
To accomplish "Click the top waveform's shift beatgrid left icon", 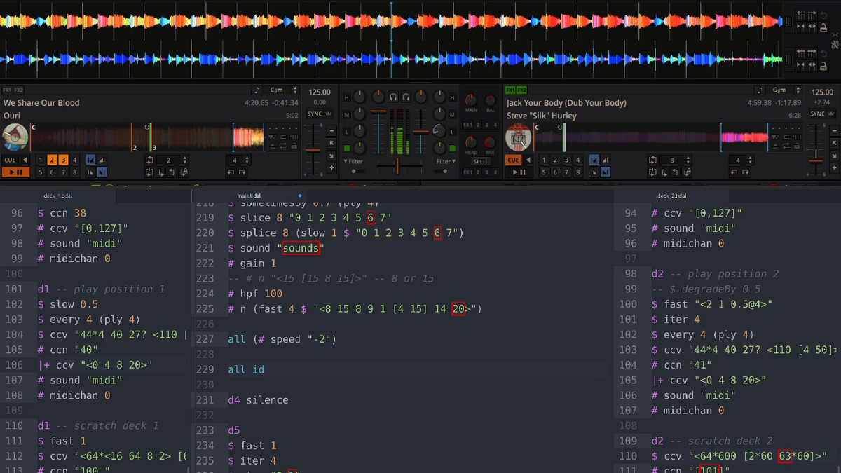I will (800, 15).
